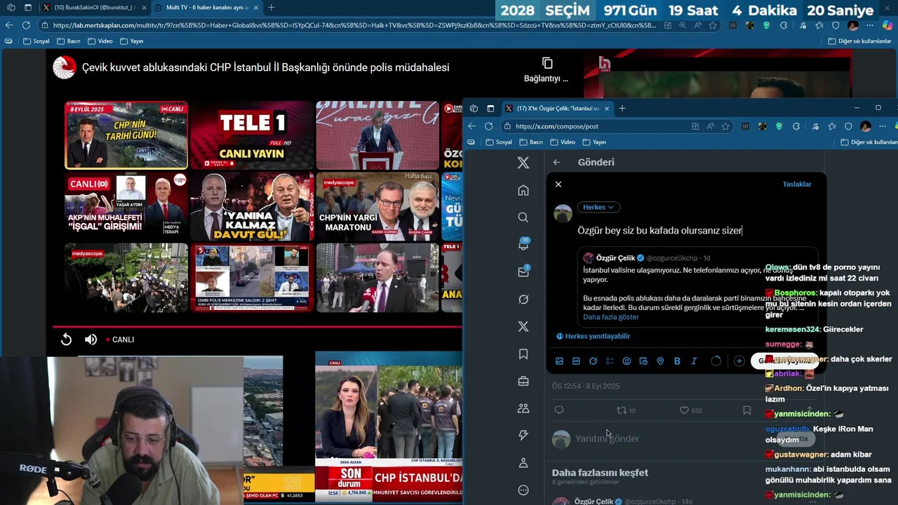Open X Notifications bell icon
Screen dimensions: 898x505
pos(523,245)
